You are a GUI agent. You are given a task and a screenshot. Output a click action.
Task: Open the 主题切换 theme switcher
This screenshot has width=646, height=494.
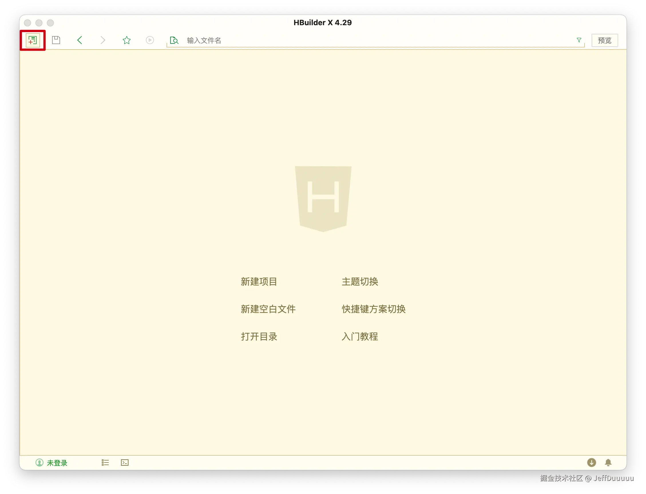[360, 281]
